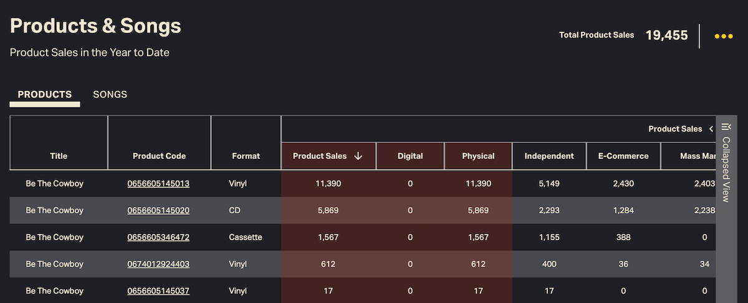Sort by the Digital column header
The width and height of the screenshot is (748, 303).
tap(410, 156)
